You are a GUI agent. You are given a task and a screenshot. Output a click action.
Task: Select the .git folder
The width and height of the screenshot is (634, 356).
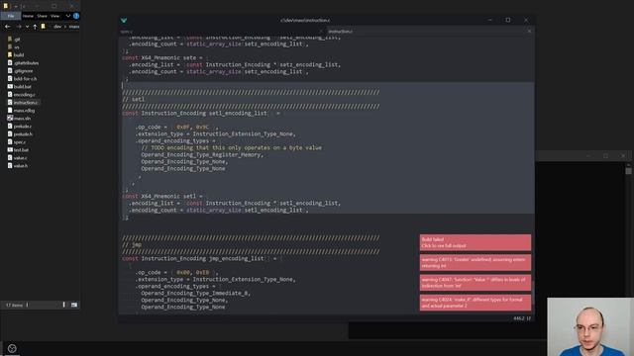pyautogui.click(x=17, y=40)
